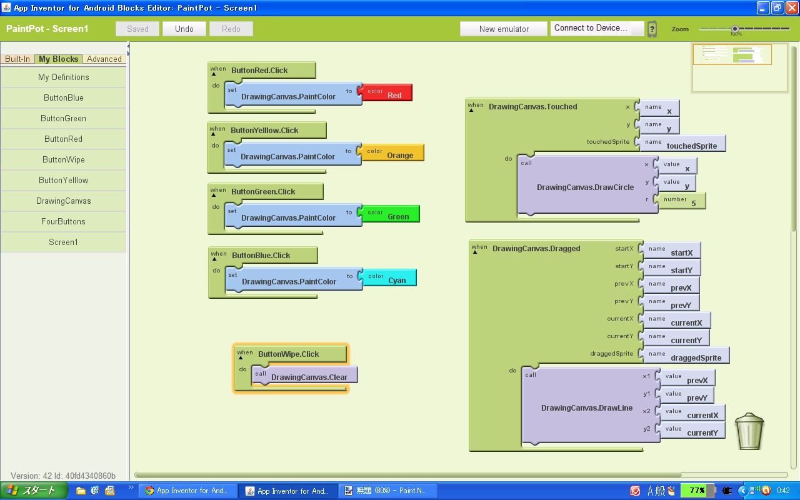Click the New emulator button
The image size is (800, 500).
tap(503, 28)
